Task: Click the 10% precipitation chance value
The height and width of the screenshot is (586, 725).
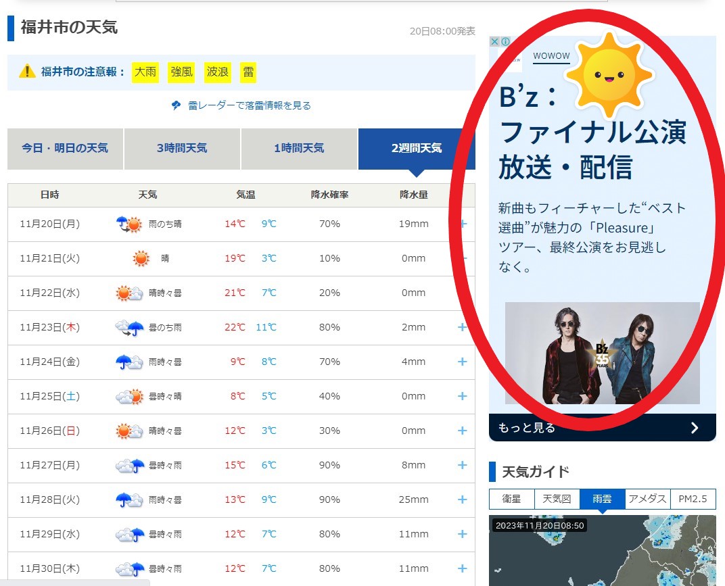Action: 329,258
